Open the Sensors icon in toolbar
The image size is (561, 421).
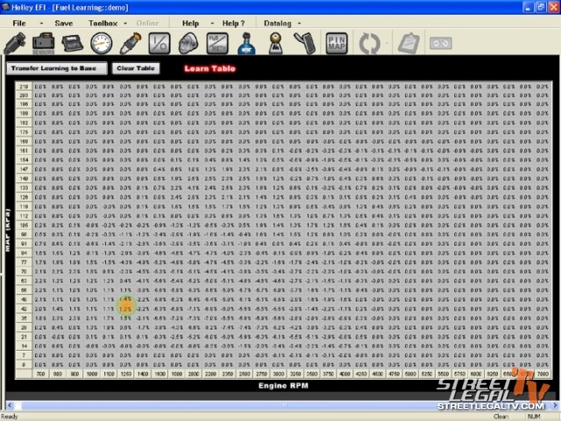(x=43, y=43)
